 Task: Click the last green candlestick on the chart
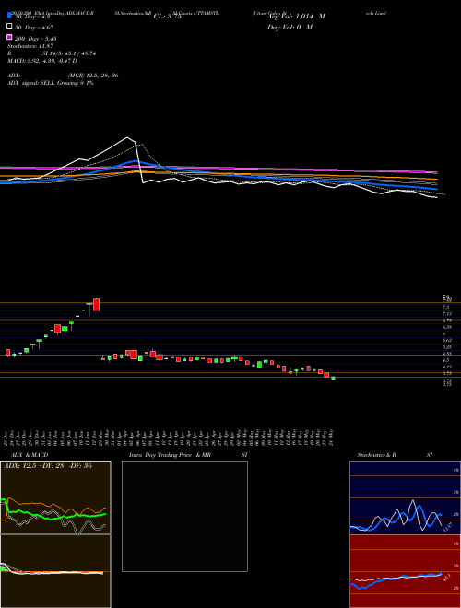[333, 378]
